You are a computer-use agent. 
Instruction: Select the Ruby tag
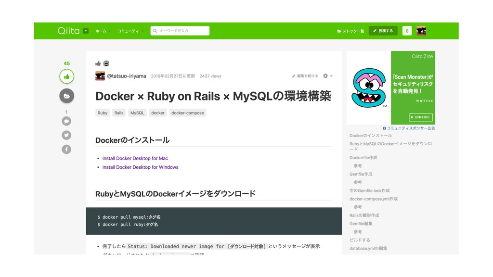click(103, 113)
